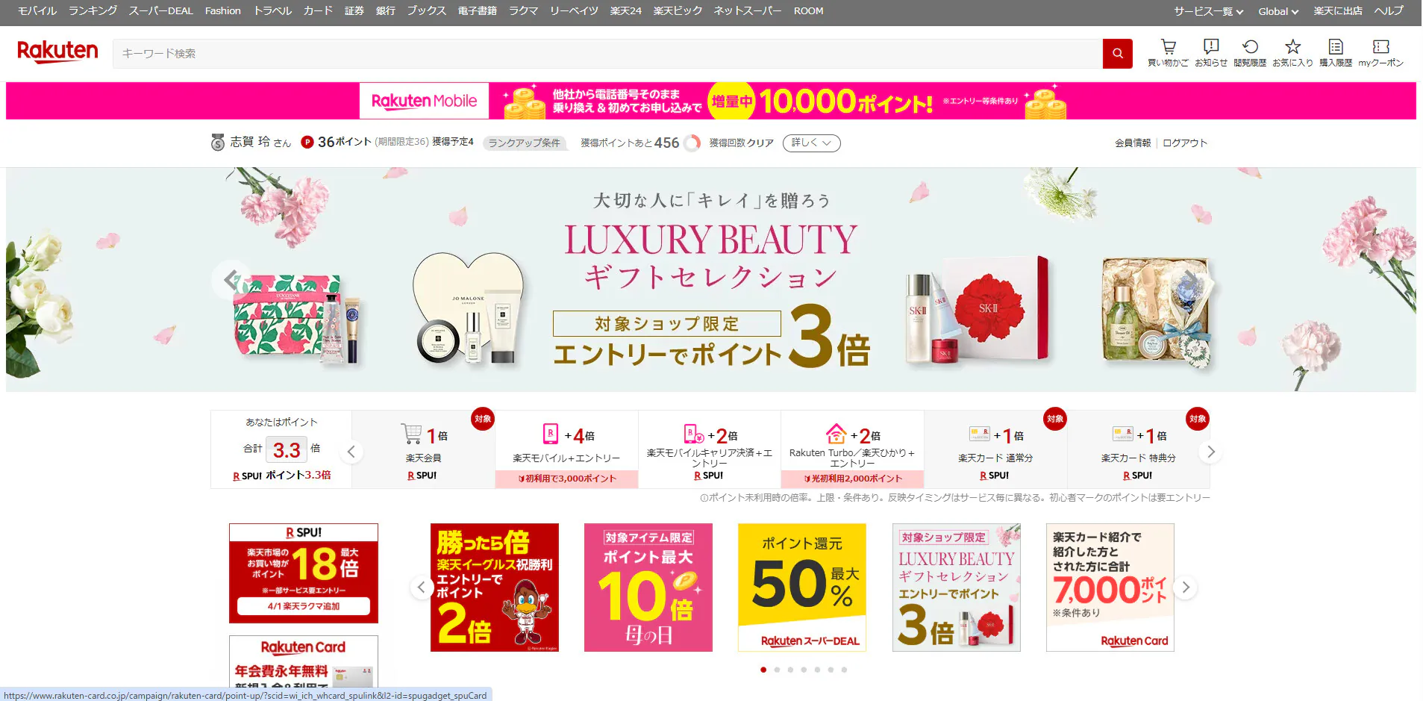Click the 楽天カード 特典分 SPU tile
This screenshot has height=701, width=1423.
(1138, 449)
